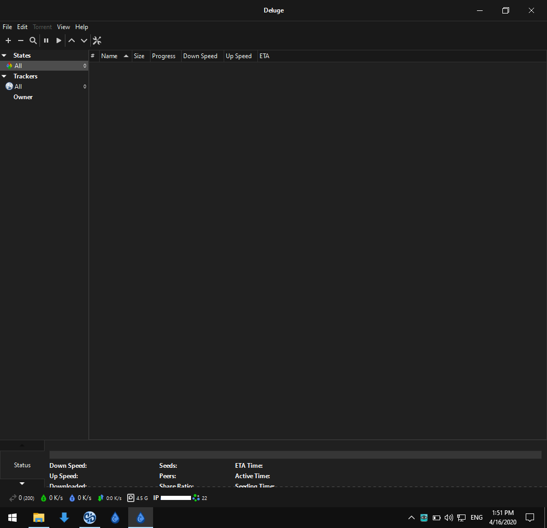The height and width of the screenshot is (528, 547).
Task: Click the volume speaker tray icon
Action: click(448, 518)
